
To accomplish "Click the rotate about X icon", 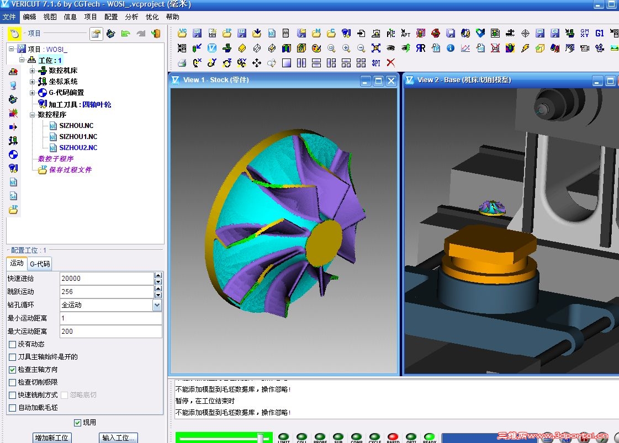I will pyautogui.click(x=197, y=63).
